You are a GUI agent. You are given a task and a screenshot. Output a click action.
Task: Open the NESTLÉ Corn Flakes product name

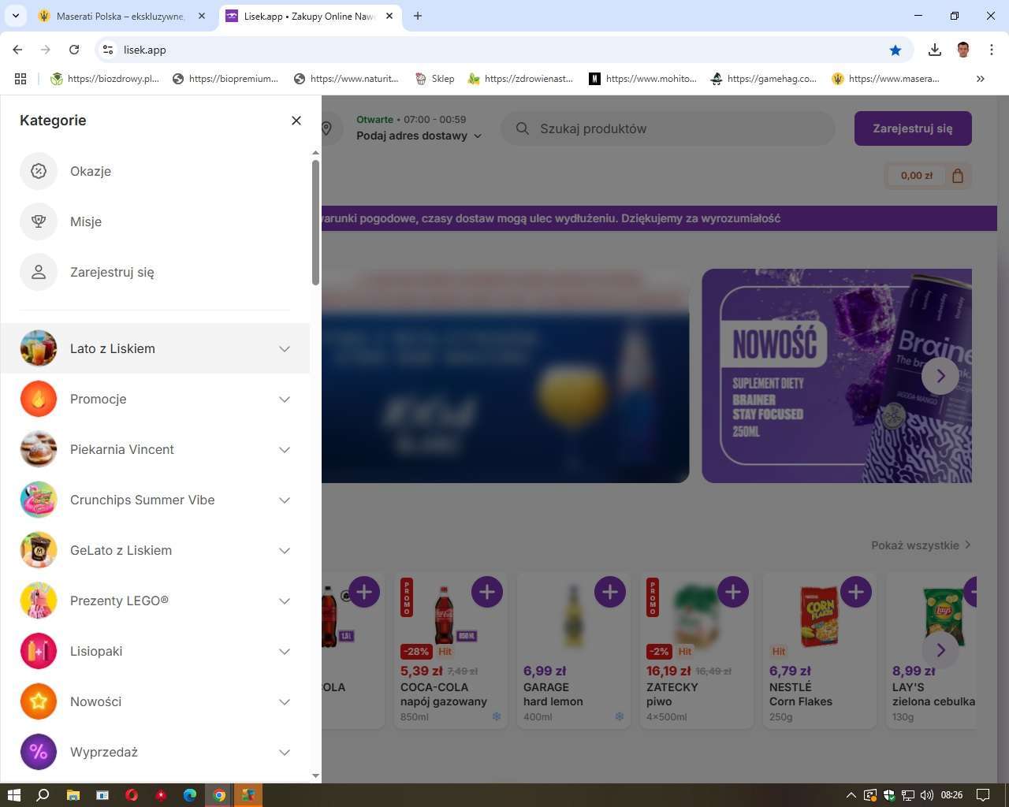(x=801, y=694)
